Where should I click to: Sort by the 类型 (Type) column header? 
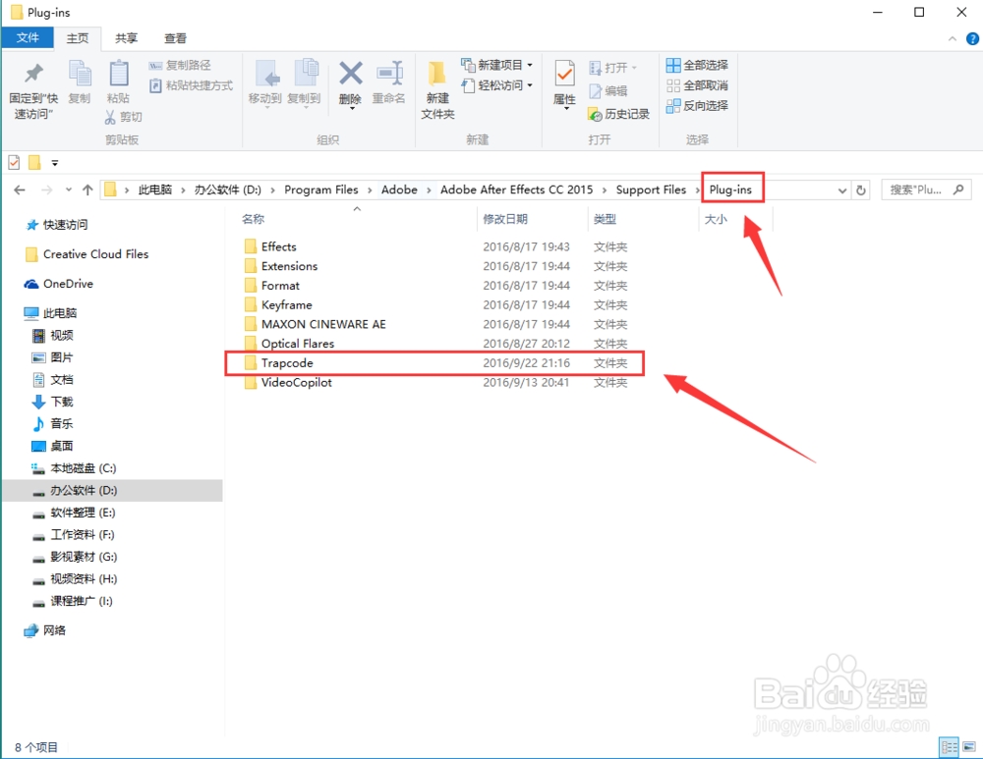coord(605,219)
